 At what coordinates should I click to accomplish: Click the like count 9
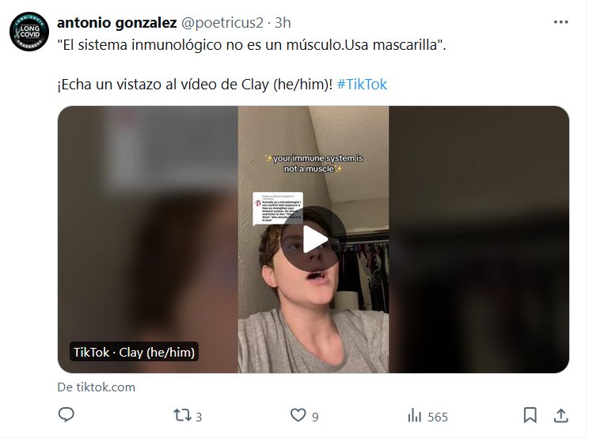pos(315,417)
